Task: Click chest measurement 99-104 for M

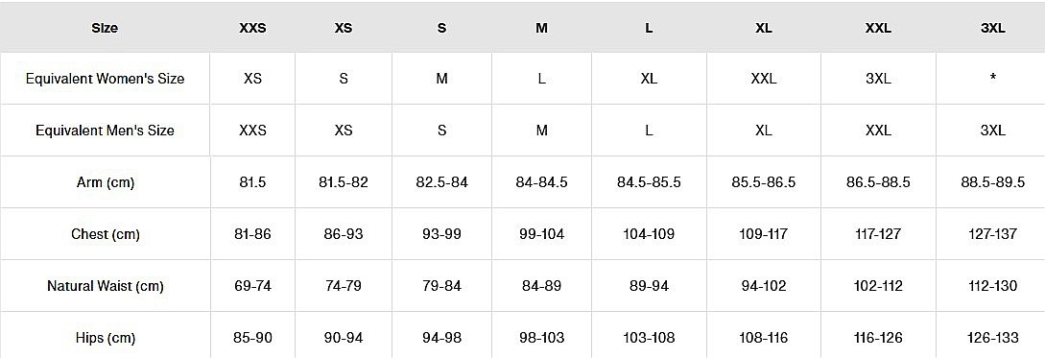Action: coord(541,234)
